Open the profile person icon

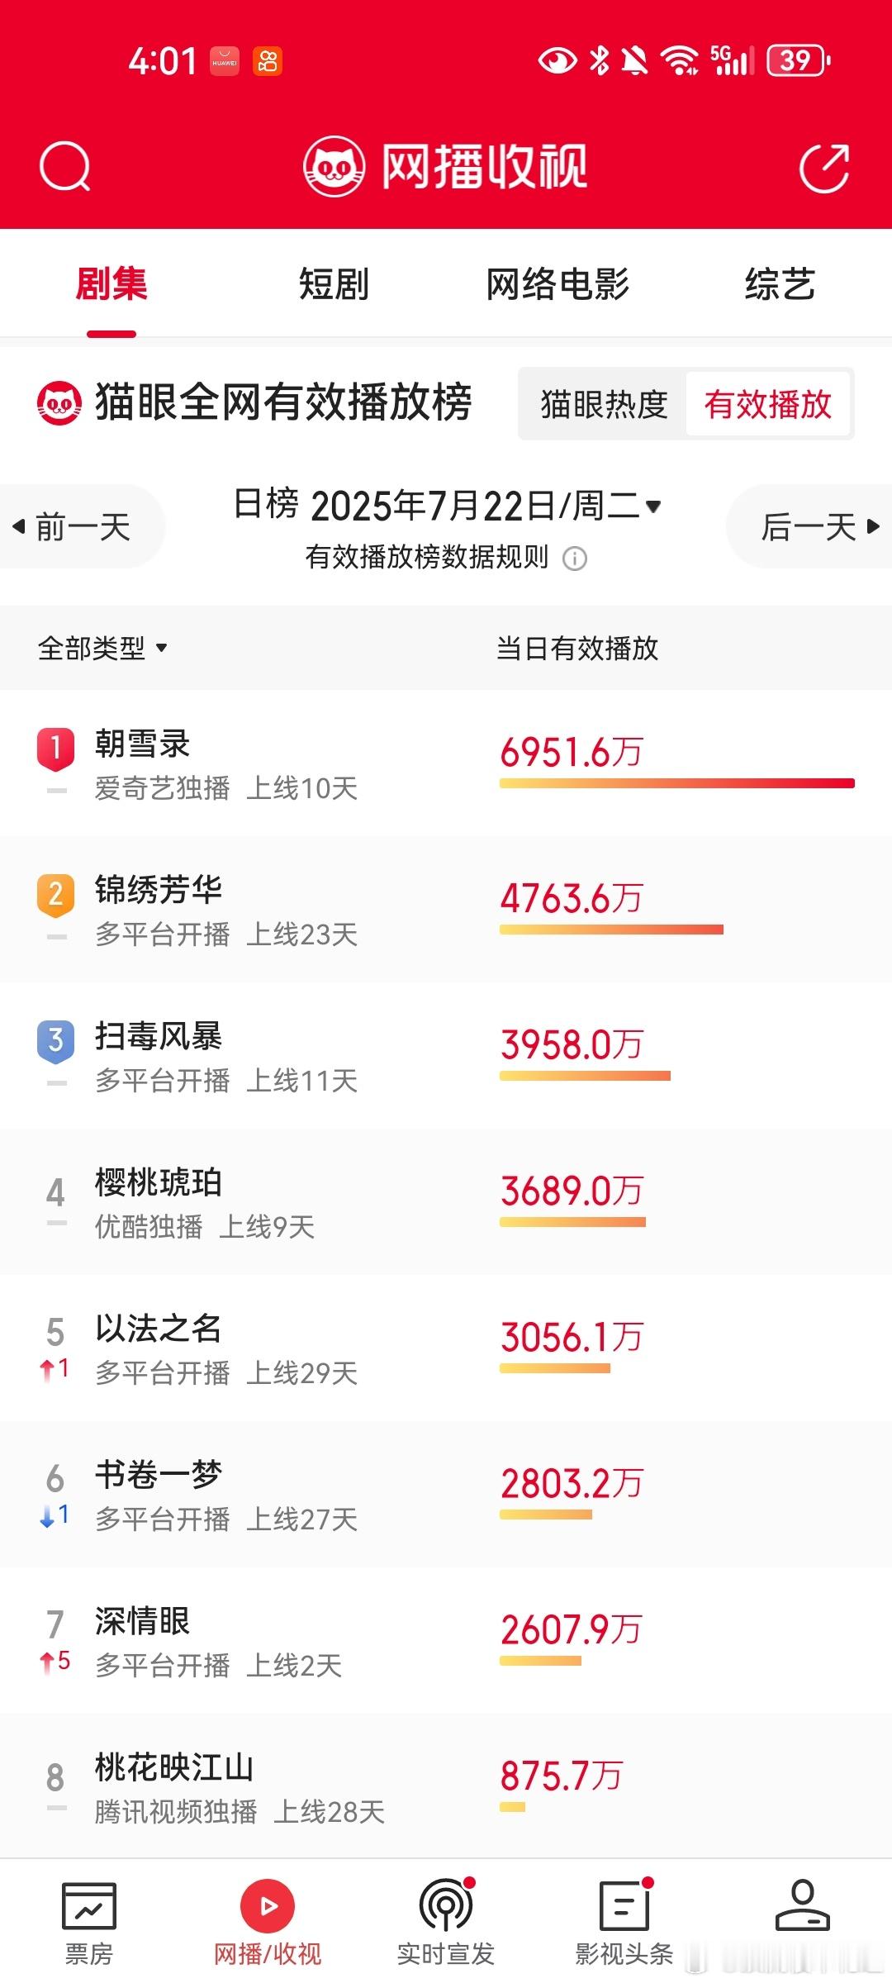click(803, 1905)
